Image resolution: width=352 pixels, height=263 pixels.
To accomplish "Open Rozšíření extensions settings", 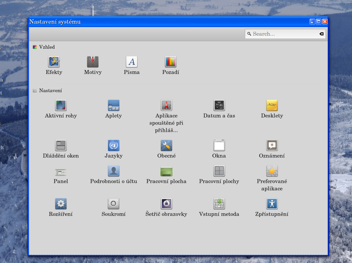I will (x=61, y=204).
